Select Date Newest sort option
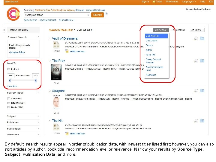The width and height of the screenshot is (216, 162). 156,36
